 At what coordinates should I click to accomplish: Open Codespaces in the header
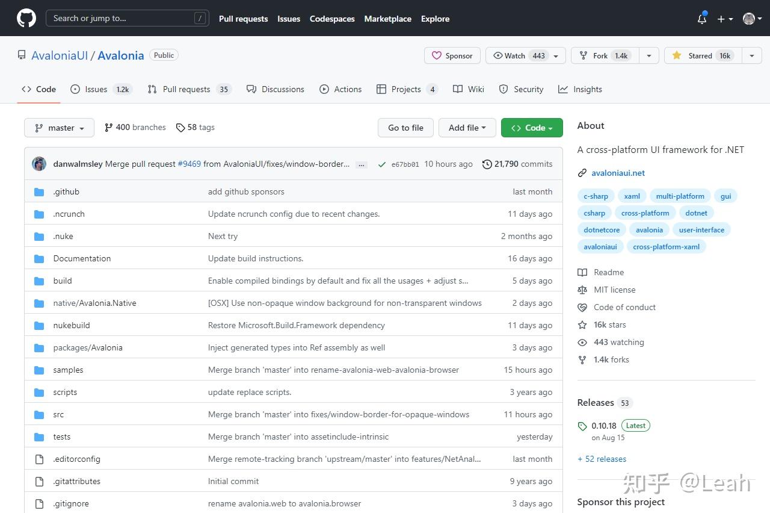pos(332,19)
